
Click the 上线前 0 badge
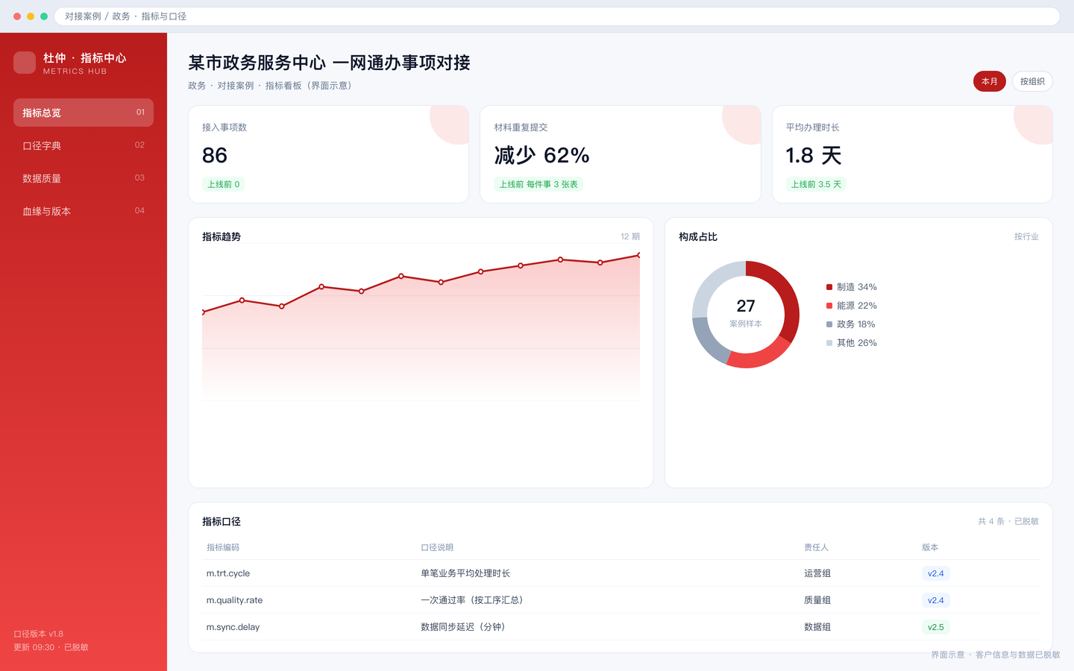point(224,184)
